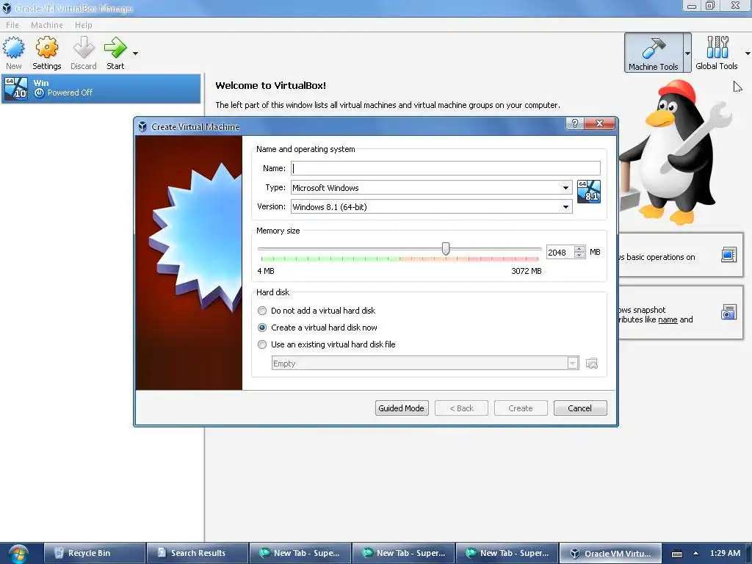Open the Version dropdown Windows 8.1 (64-bit)
Image resolution: width=752 pixels, height=564 pixels.
[431, 206]
